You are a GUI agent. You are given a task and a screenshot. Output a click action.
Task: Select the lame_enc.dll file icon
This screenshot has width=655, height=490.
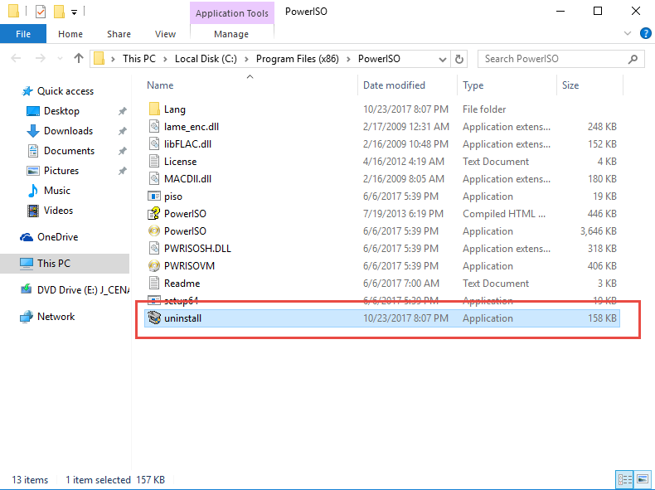[154, 127]
